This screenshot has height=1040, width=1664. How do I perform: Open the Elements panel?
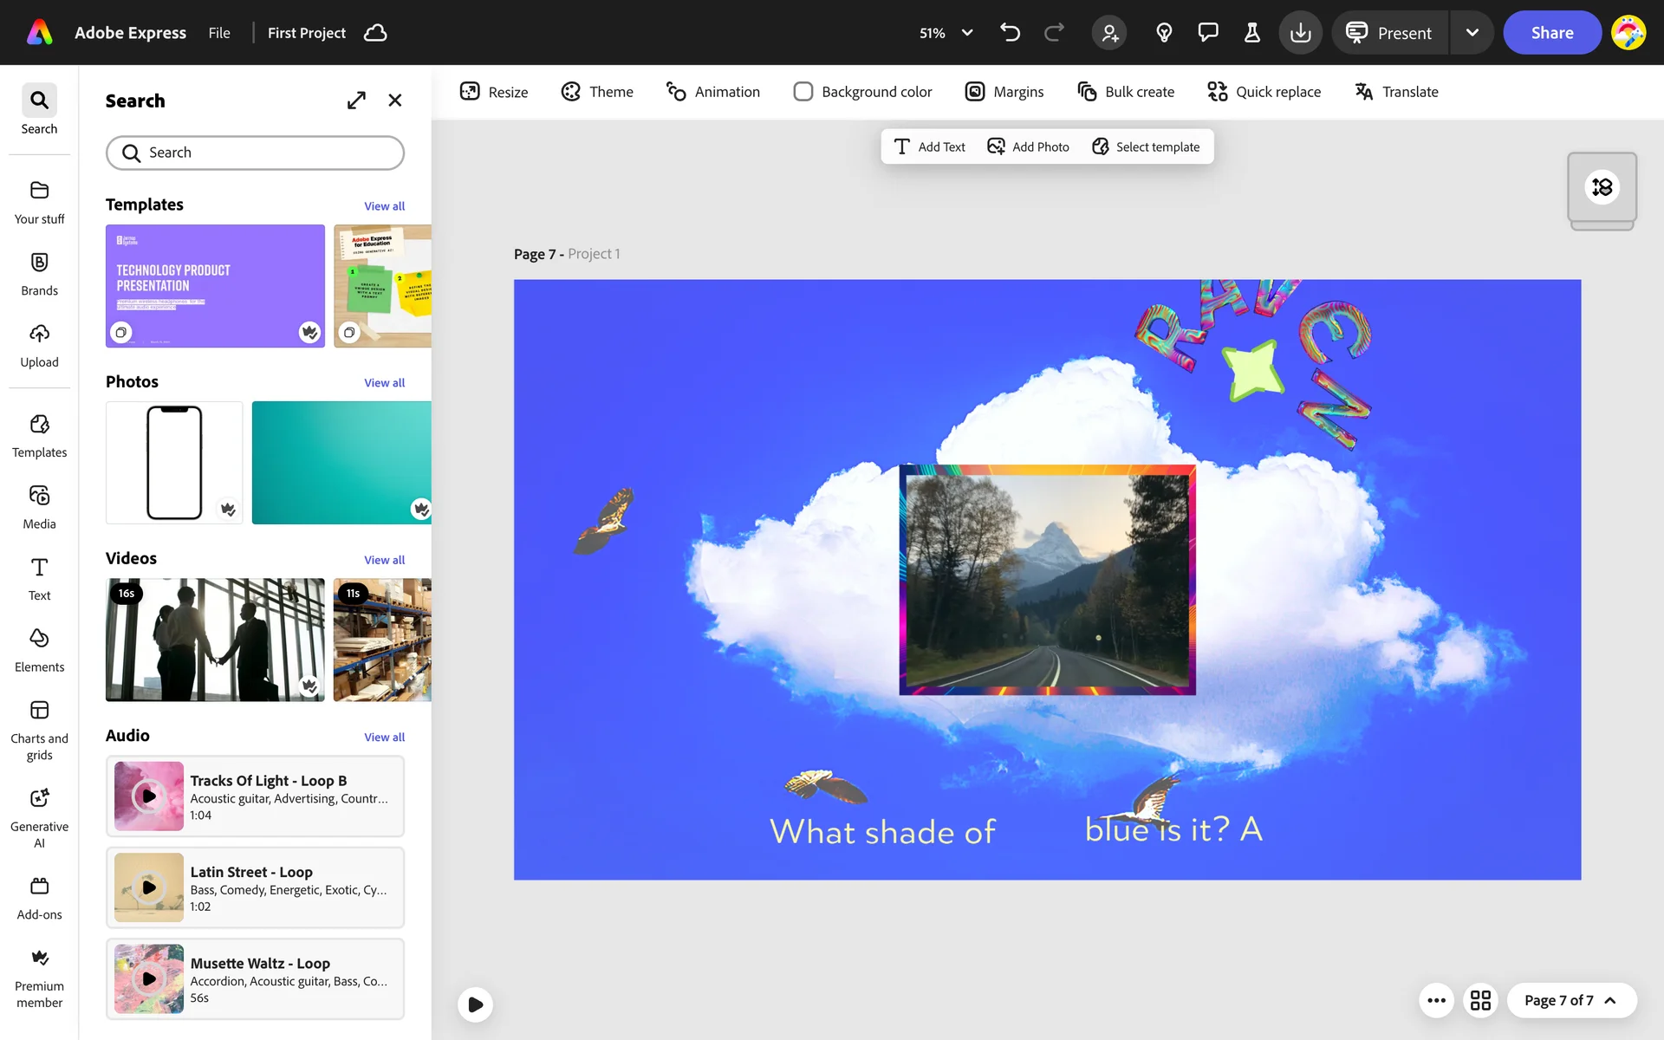pyautogui.click(x=39, y=650)
